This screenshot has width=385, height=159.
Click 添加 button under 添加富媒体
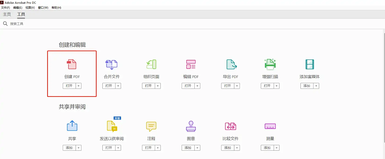coord(307,86)
